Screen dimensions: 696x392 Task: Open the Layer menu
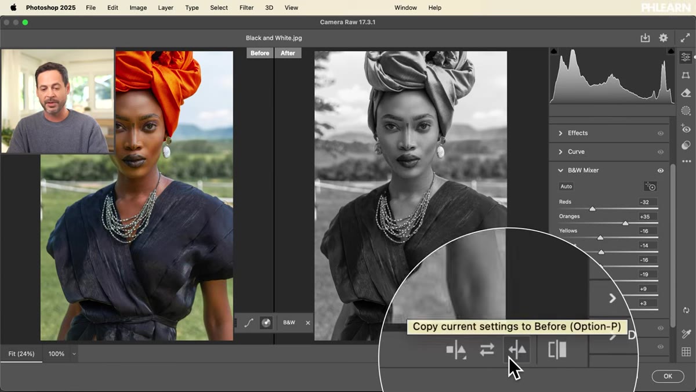tap(166, 8)
